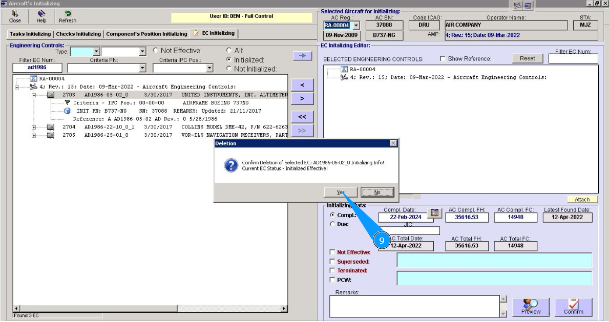
Task: Collapse the AMP Aircraft Engineering Controls tree node
Action: click(17, 87)
